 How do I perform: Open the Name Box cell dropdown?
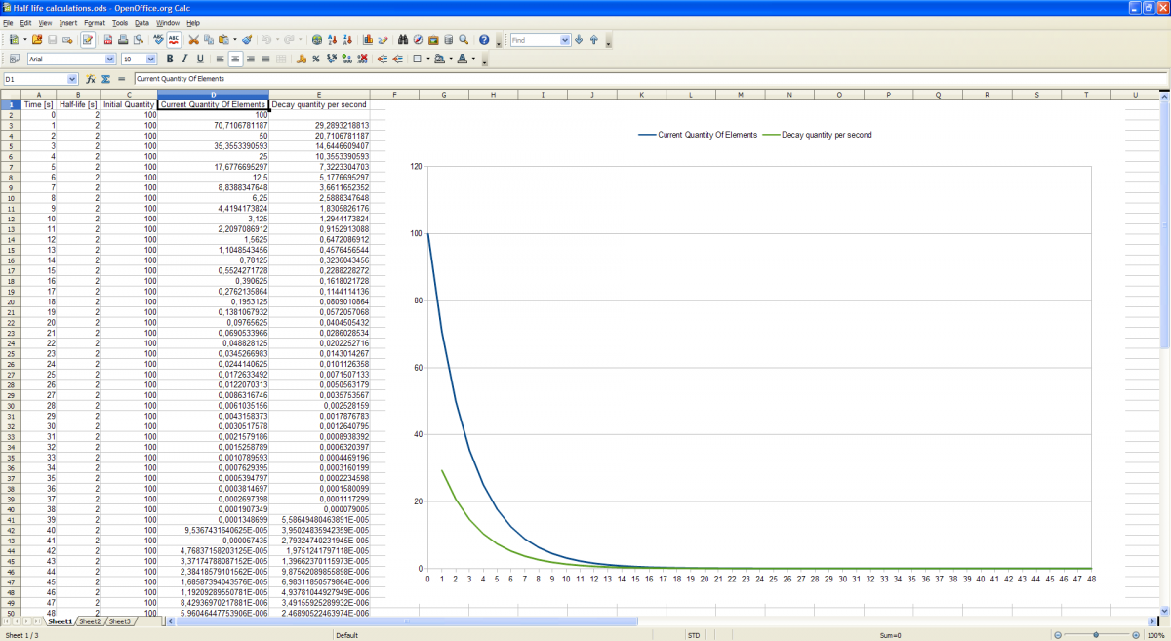(x=71, y=79)
